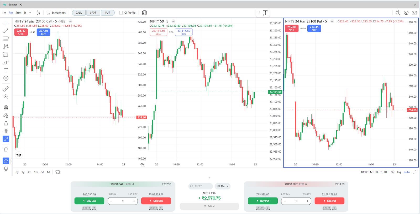The image size is (420, 214).
Task: Select the trend line drawing tool
Action: [x=6, y=31]
